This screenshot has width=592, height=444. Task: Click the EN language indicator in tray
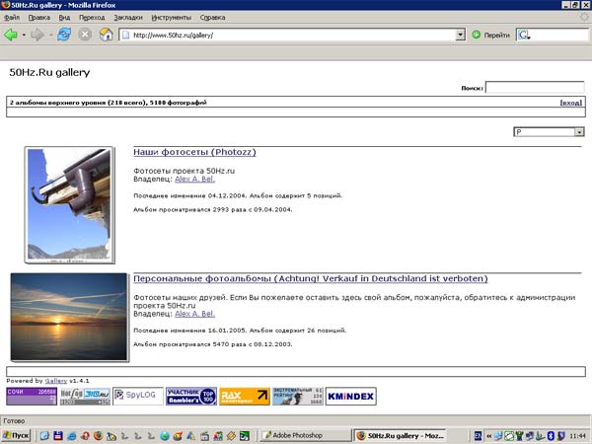(x=478, y=436)
